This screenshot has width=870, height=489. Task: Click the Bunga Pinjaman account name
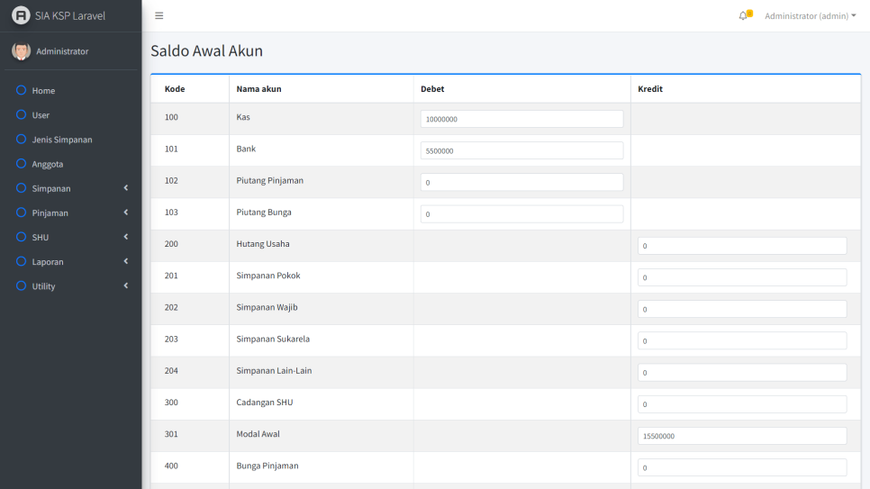pos(267,466)
